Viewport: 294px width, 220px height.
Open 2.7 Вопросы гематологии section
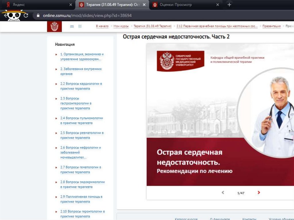point(81,170)
